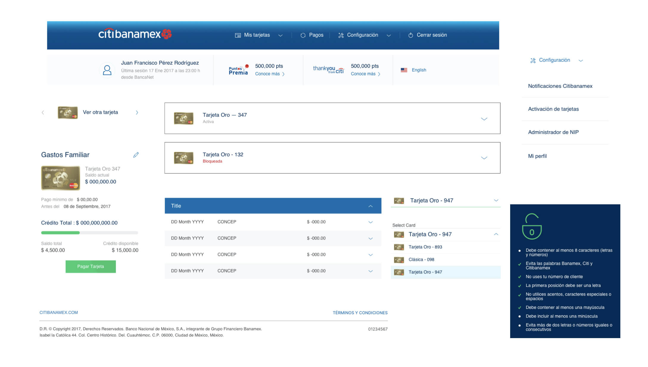The width and height of the screenshot is (648, 367).
Task: Collapse the blue Title table header
Action: (370, 206)
